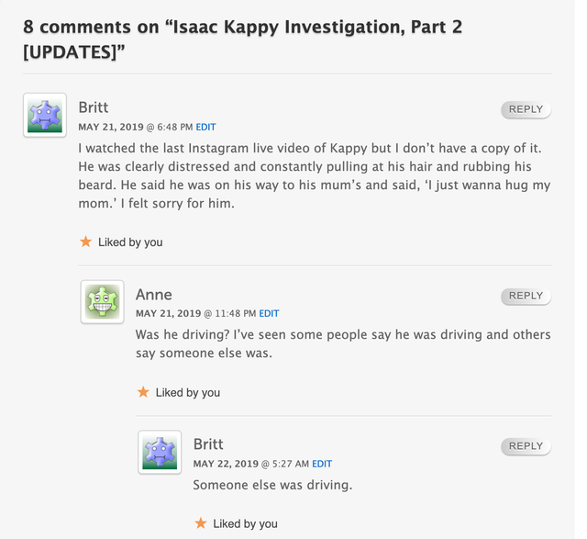587x539 pixels.
Task: Click "Liked by you" under Anne's comment
Action: click(187, 392)
